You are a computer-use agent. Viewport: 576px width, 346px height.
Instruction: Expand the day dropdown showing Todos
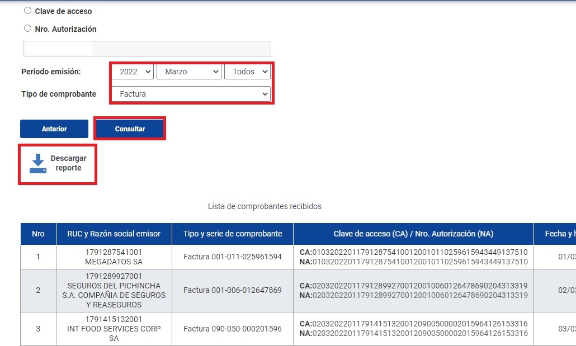click(247, 72)
